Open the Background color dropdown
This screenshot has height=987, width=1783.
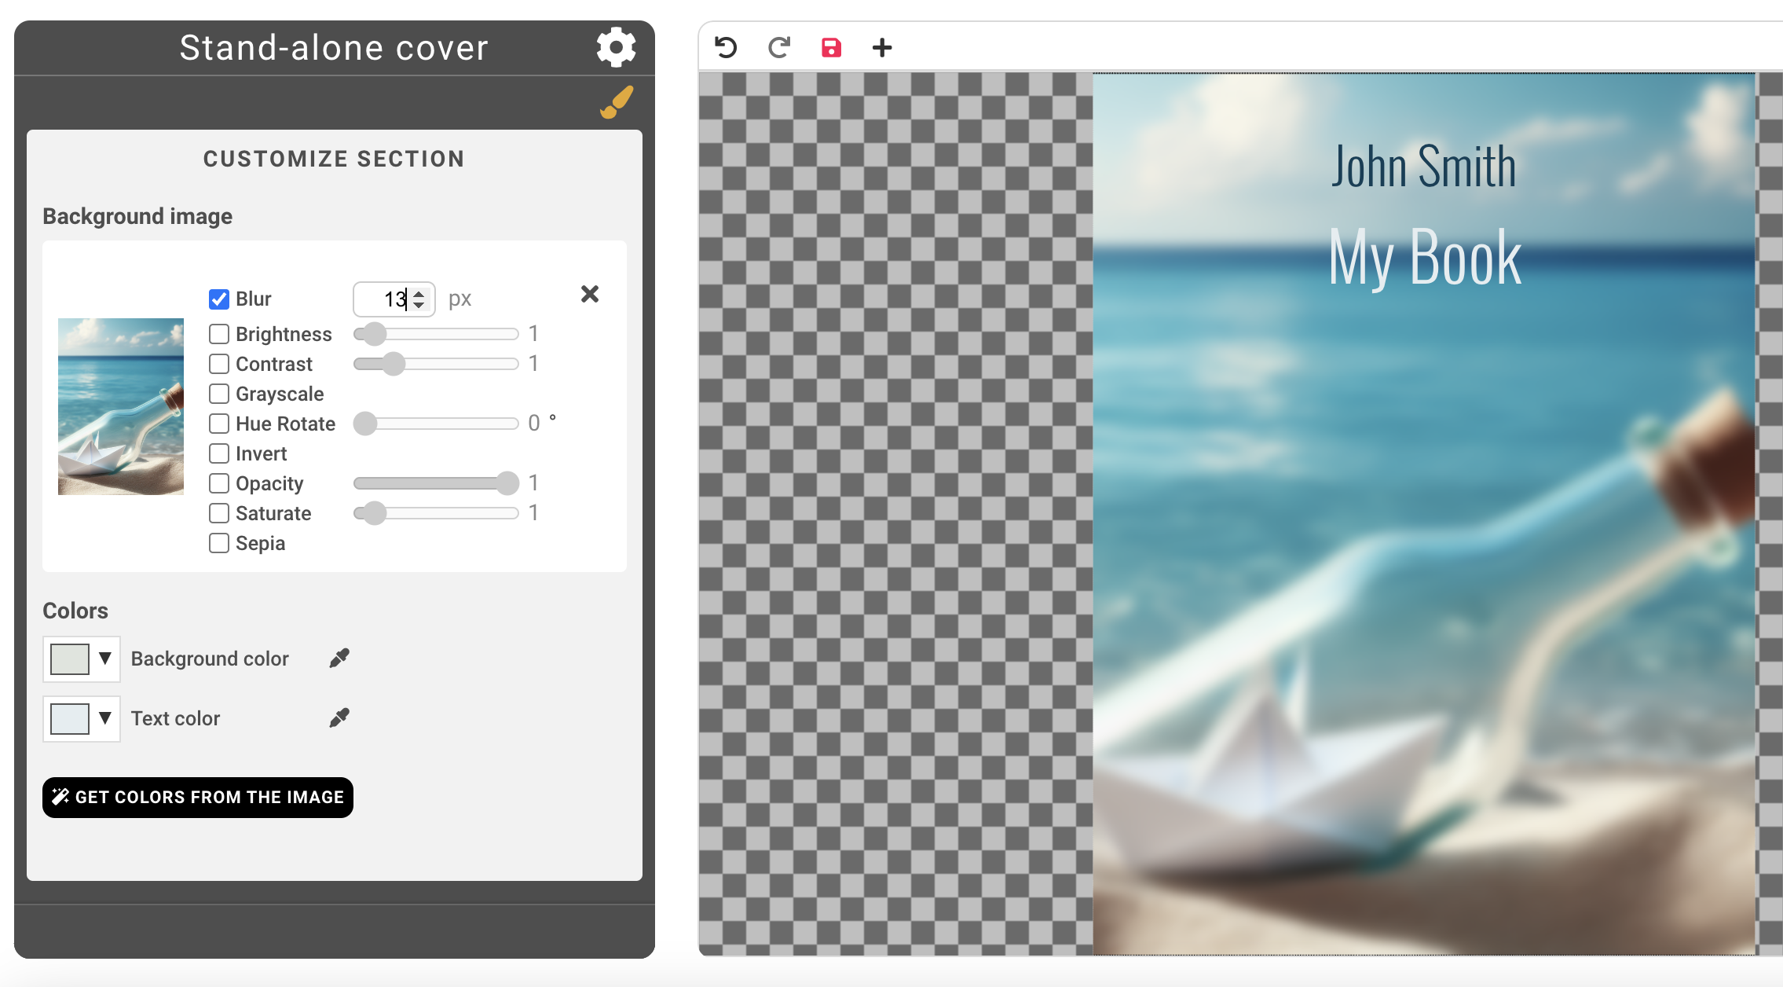coord(105,659)
